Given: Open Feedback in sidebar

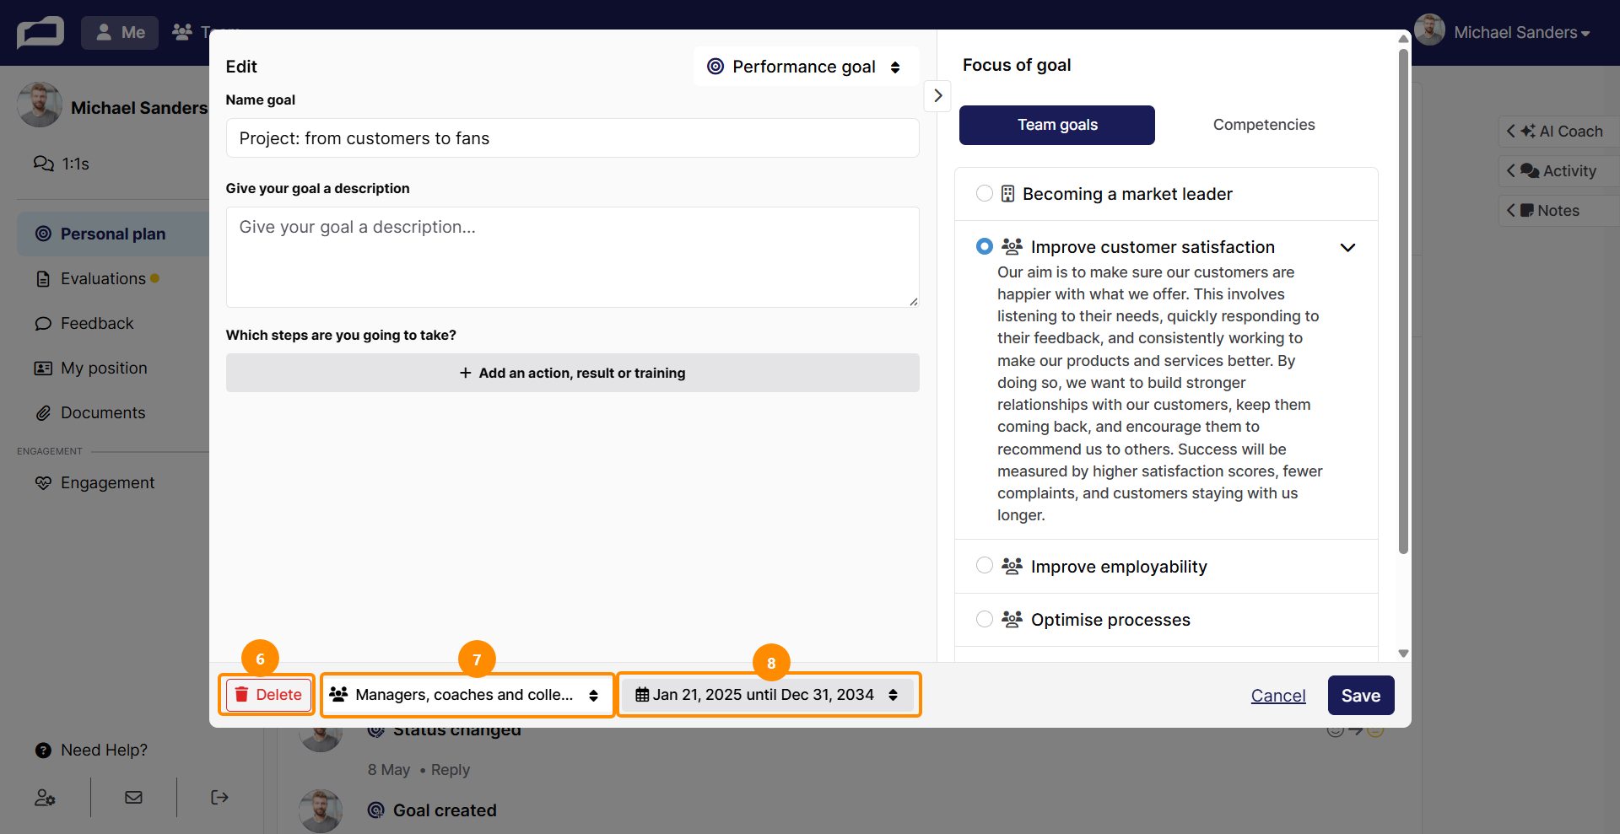Looking at the screenshot, I should point(97,323).
